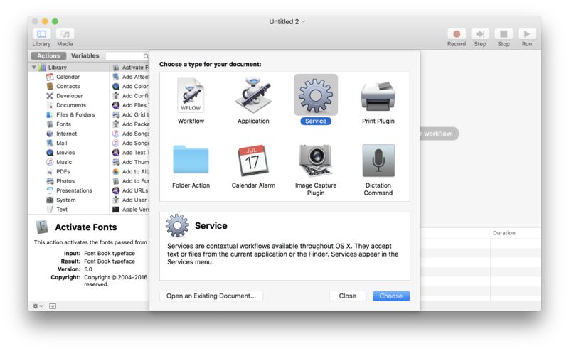The height and width of the screenshot is (351, 569).
Task: Select the Workflow document type icon
Action: click(x=191, y=96)
